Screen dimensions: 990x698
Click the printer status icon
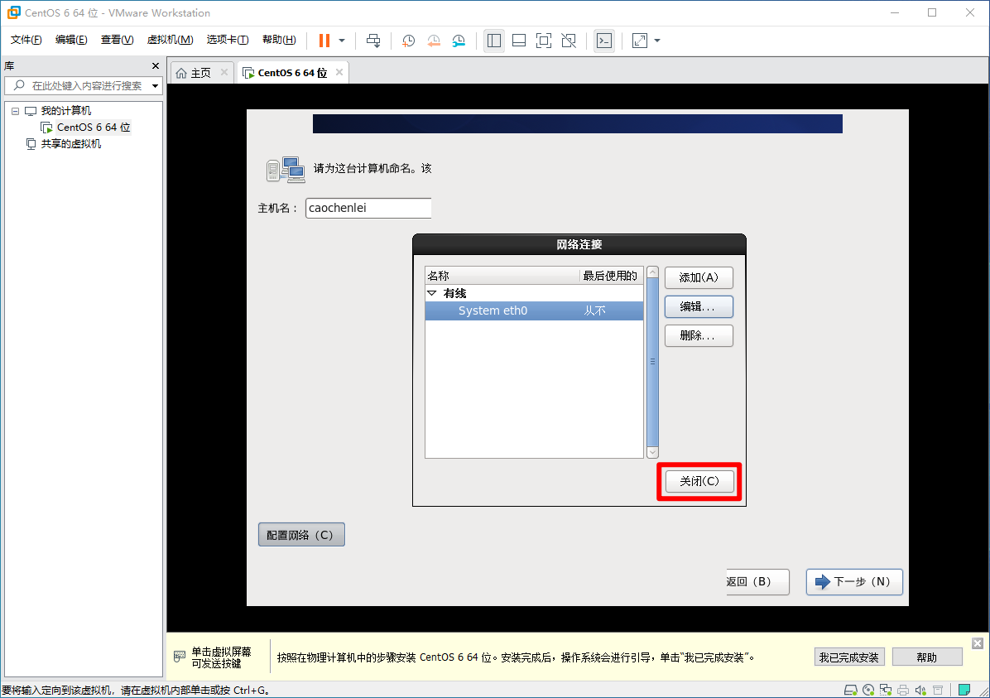click(x=904, y=690)
